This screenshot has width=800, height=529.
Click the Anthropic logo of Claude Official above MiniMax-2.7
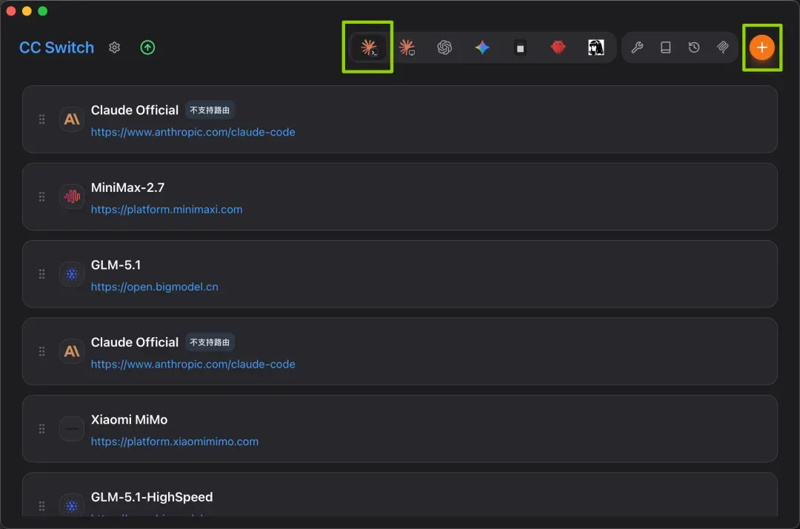pyautogui.click(x=72, y=119)
